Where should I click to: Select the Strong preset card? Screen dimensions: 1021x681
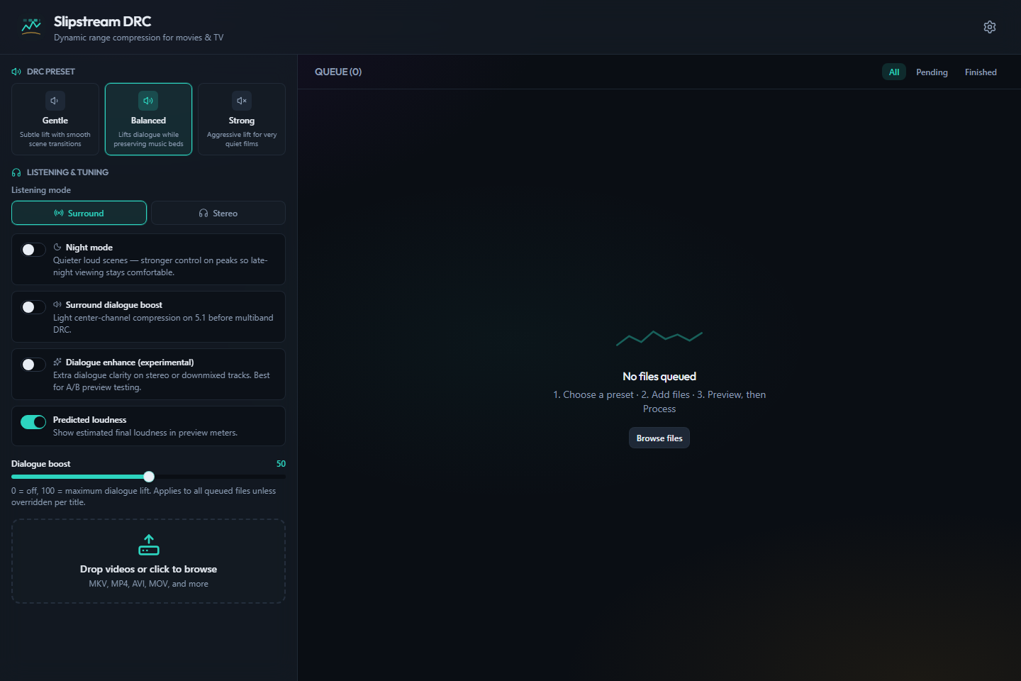(x=242, y=119)
